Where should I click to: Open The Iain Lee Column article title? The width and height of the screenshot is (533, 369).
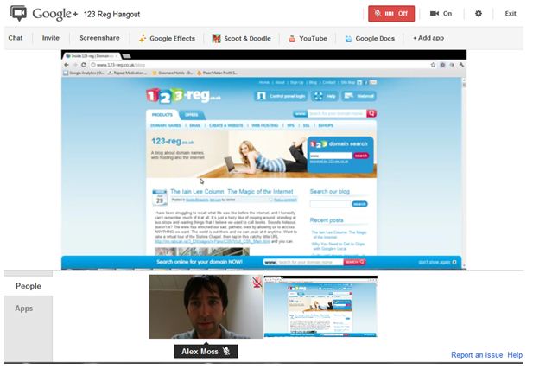point(232,192)
